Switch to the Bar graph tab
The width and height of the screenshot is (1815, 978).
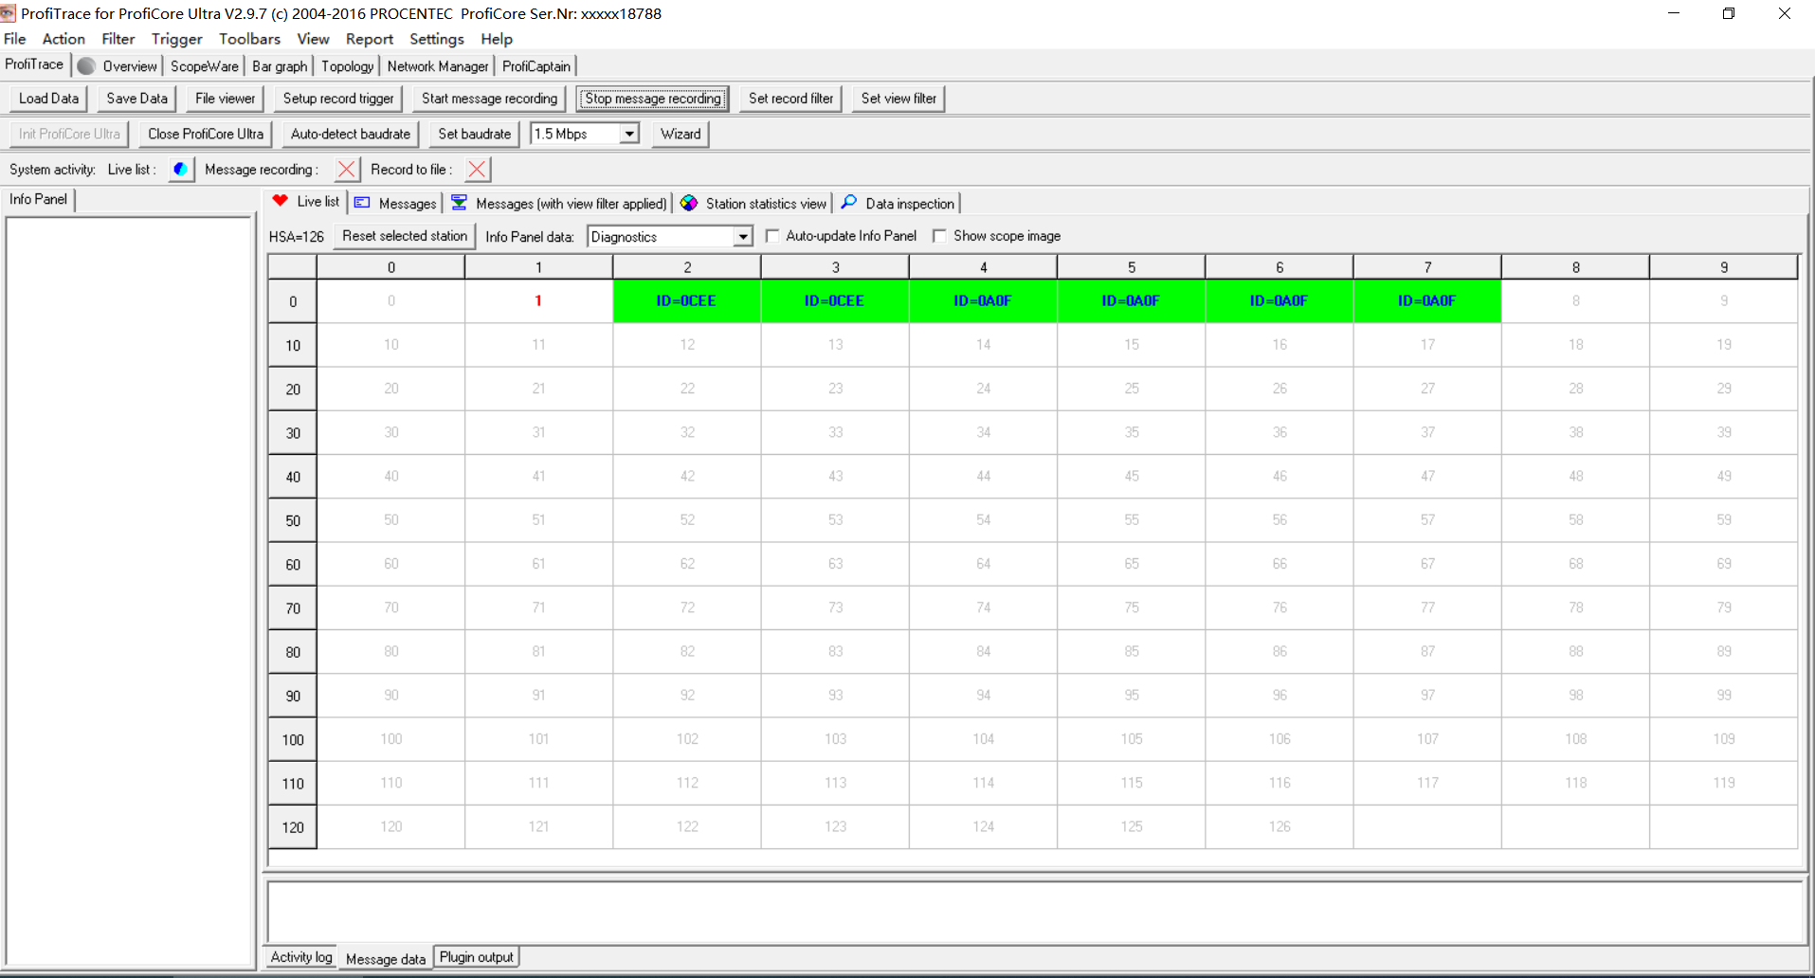[280, 66]
